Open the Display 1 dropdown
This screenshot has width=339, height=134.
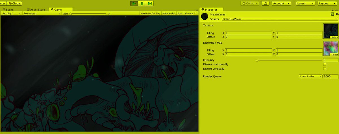12,13
